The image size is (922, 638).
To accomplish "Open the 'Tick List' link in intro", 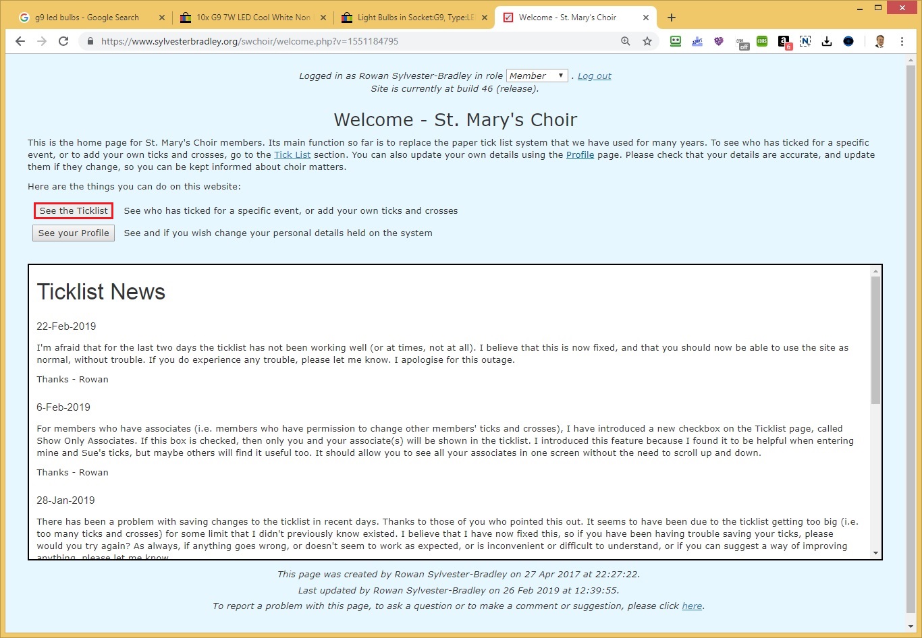I will point(292,154).
